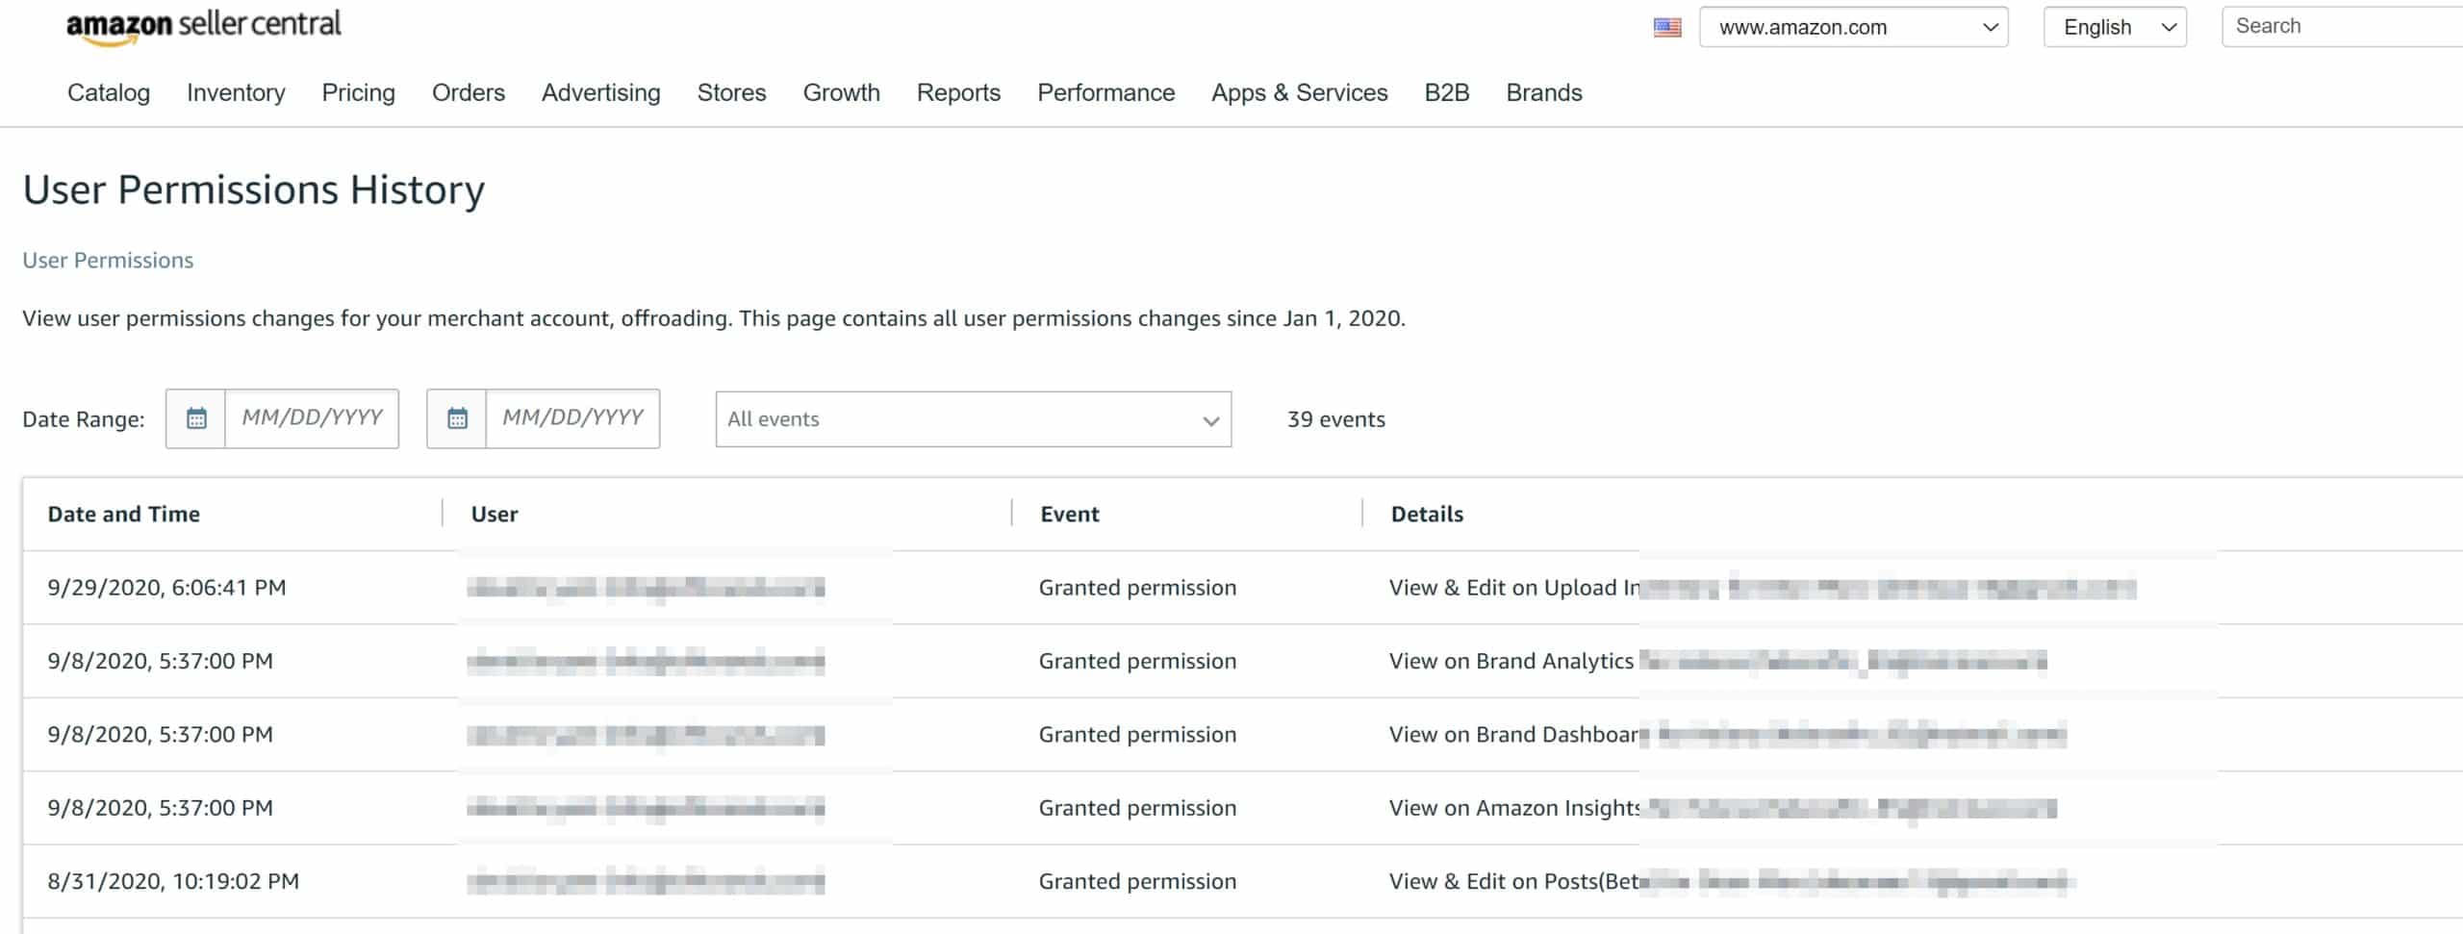This screenshot has width=2463, height=934.
Task: Click into the end date MM/DD/YYYY field
Action: click(572, 418)
